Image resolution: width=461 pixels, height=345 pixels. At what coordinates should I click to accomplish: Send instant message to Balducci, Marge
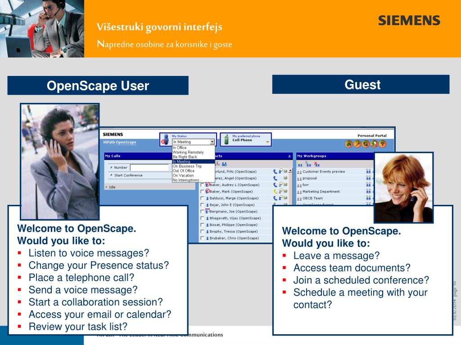pyautogui.click(x=281, y=198)
